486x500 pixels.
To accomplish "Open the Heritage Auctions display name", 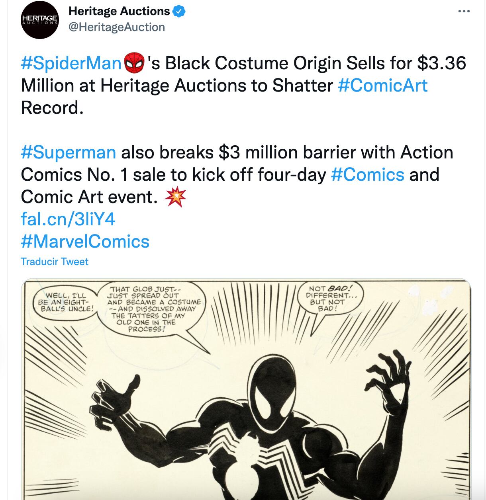I will coord(119,12).
